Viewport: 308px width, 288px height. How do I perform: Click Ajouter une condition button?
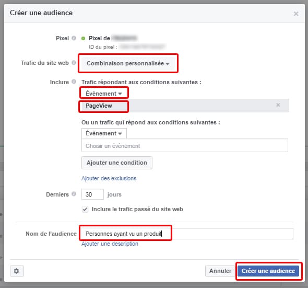[x=117, y=163]
